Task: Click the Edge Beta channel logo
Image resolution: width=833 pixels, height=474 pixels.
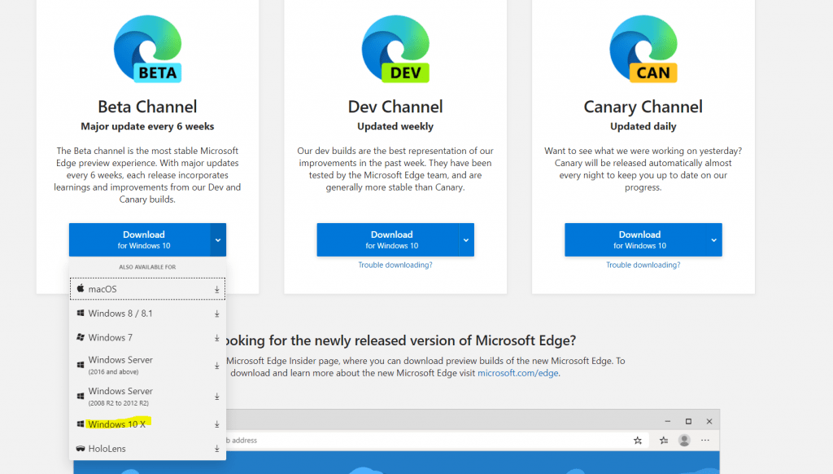Action: pyautogui.click(x=147, y=48)
